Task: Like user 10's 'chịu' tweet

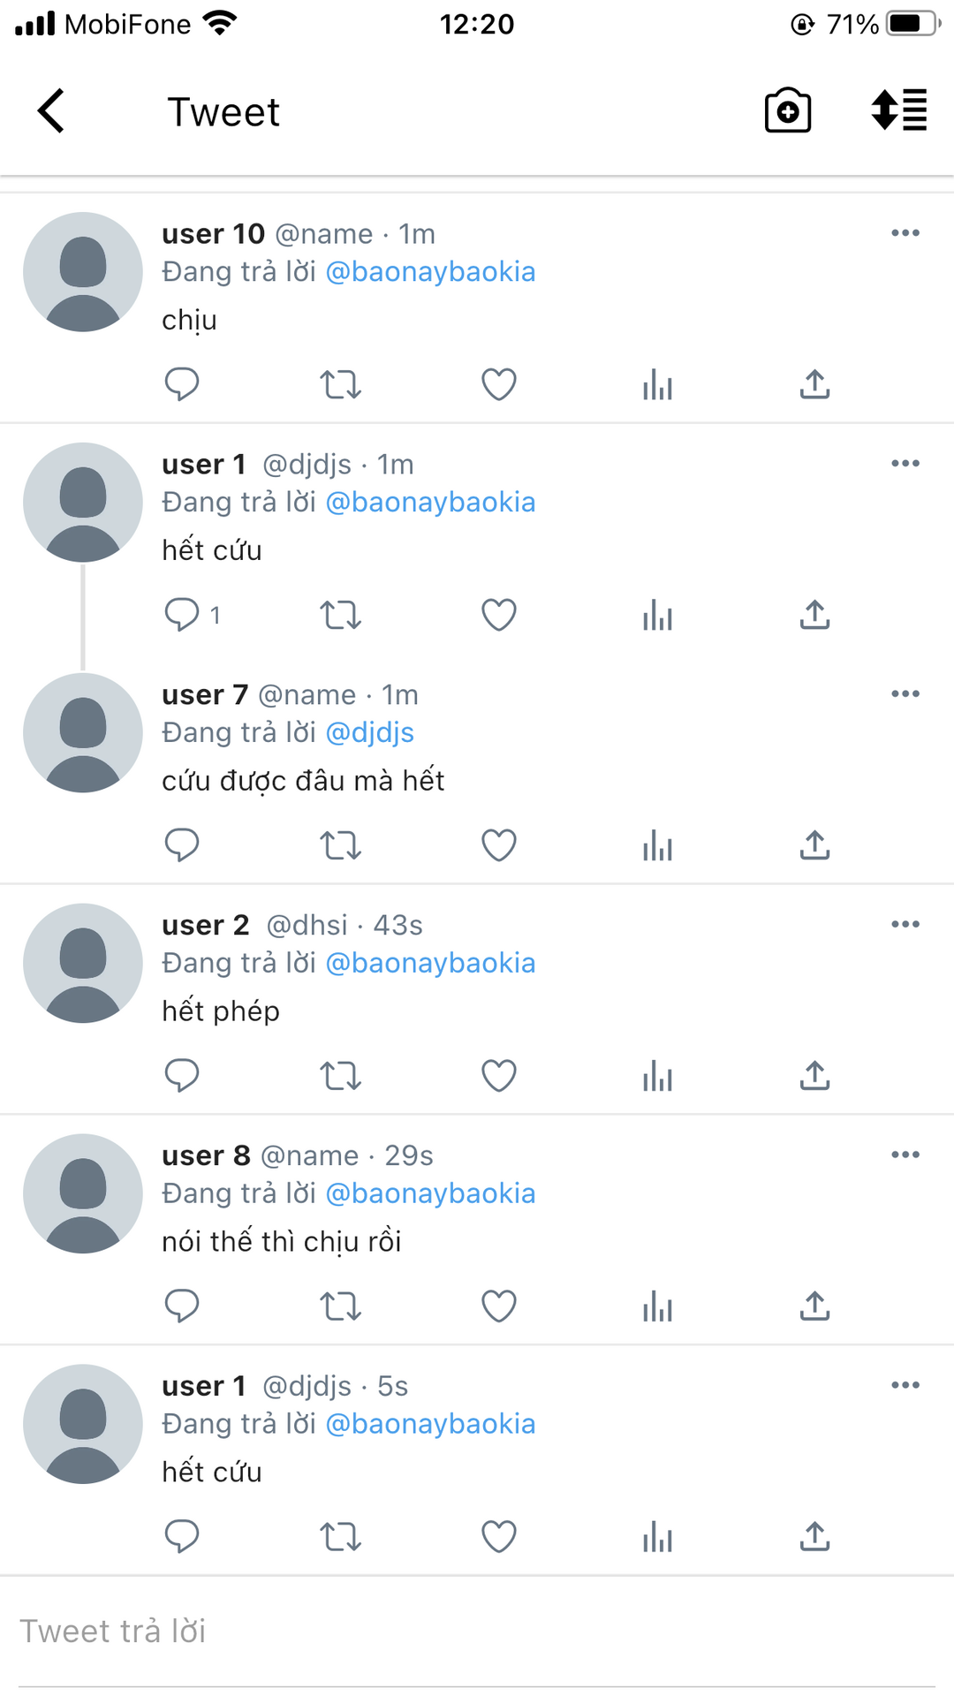Action: coord(499,384)
